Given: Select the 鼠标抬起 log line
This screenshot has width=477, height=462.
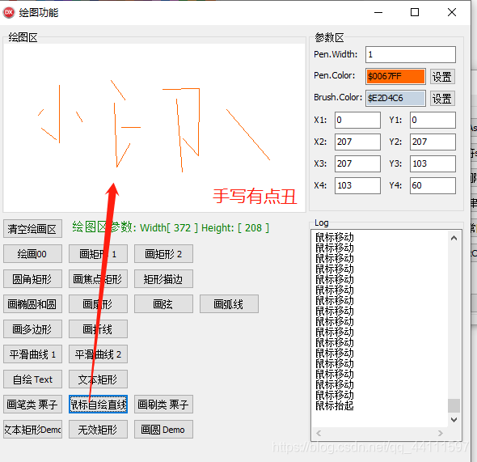Looking at the screenshot, I should 335,405.
